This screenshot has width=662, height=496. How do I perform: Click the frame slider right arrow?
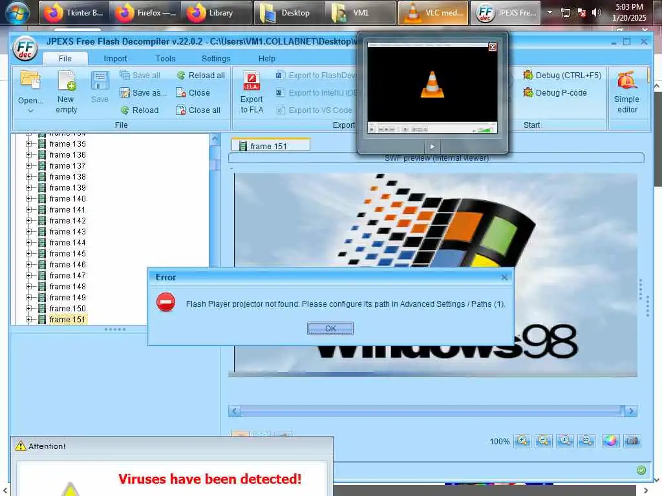click(x=631, y=411)
